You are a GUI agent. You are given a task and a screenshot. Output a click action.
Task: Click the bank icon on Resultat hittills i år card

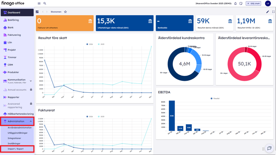click(270, 21)
